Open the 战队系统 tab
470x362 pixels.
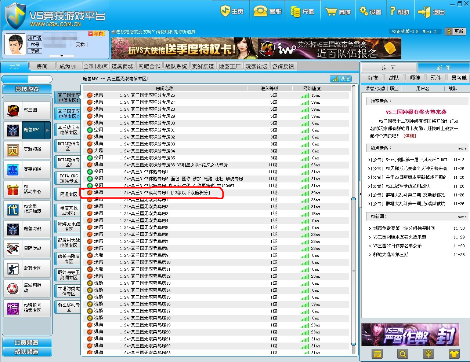coord(176,66)
